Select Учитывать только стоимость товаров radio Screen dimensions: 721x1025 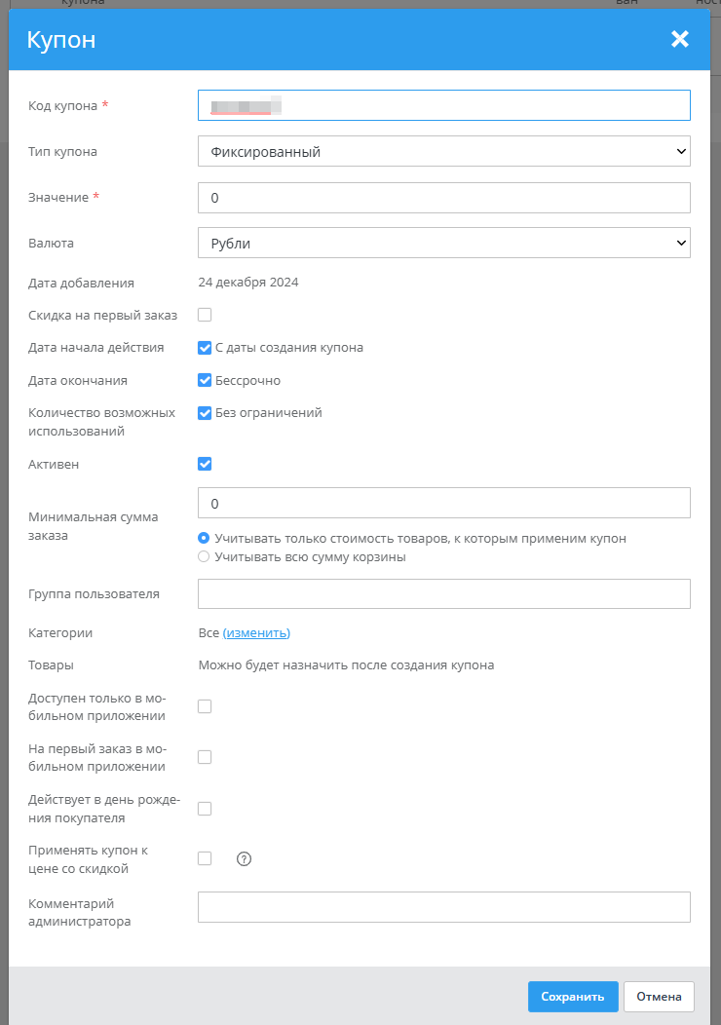click(204, 538)
